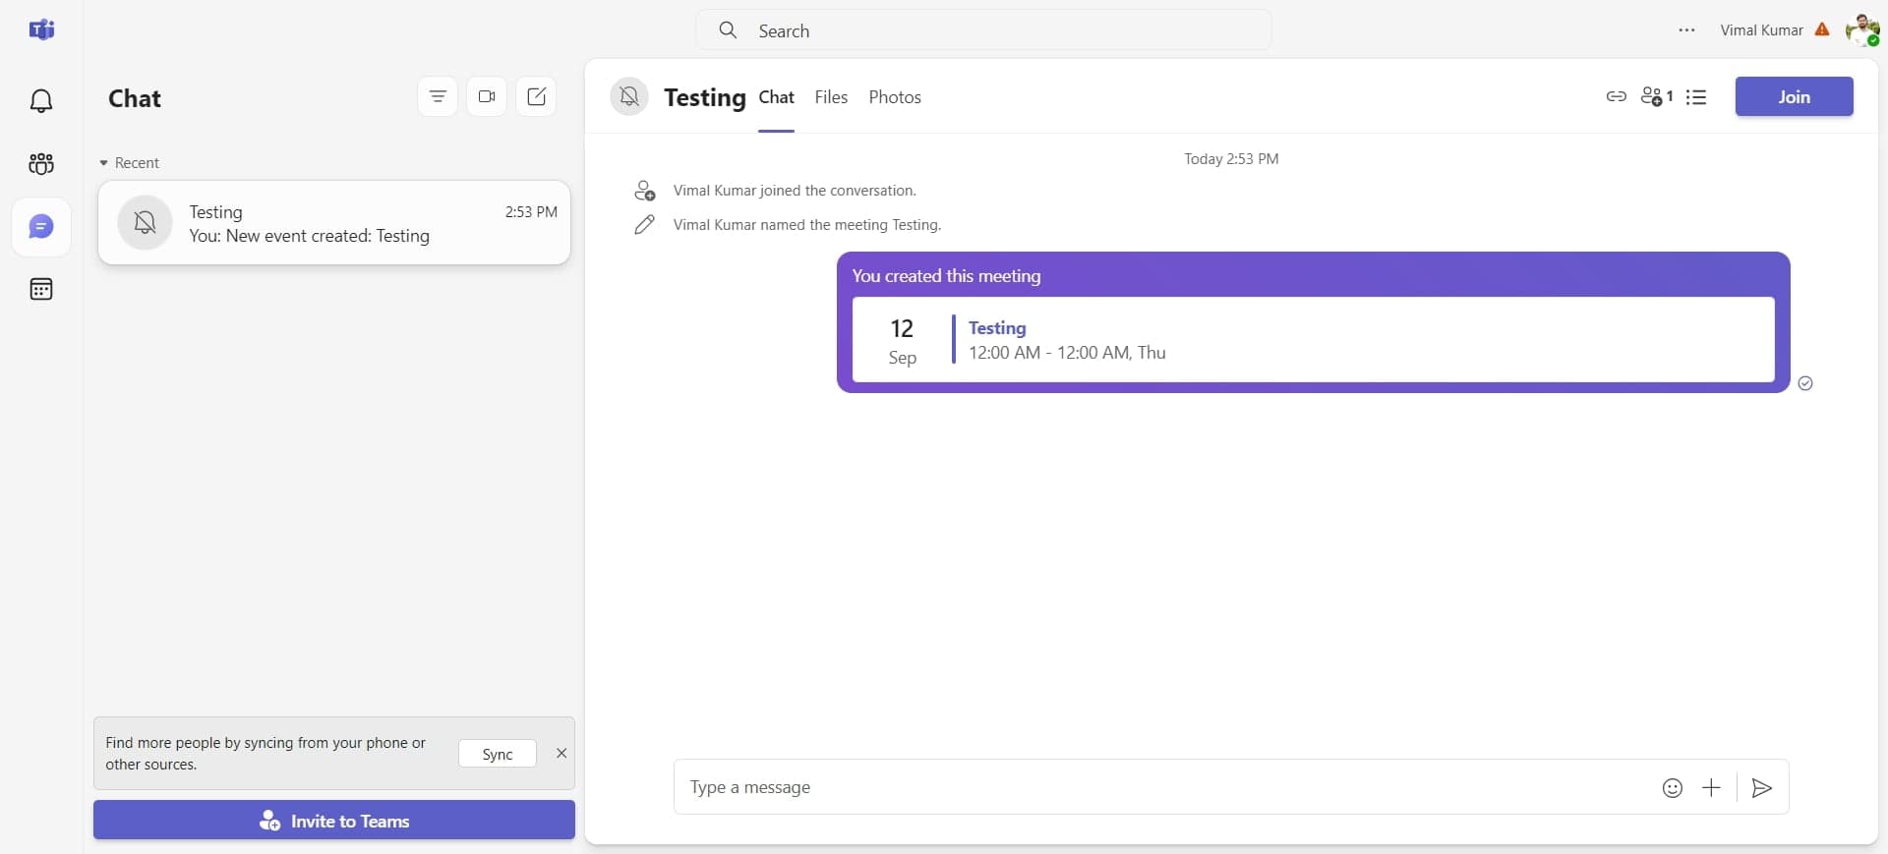Screen dimensions: 1888x854
Task: Switch to the Photos tab
Action: coord(894,97)
